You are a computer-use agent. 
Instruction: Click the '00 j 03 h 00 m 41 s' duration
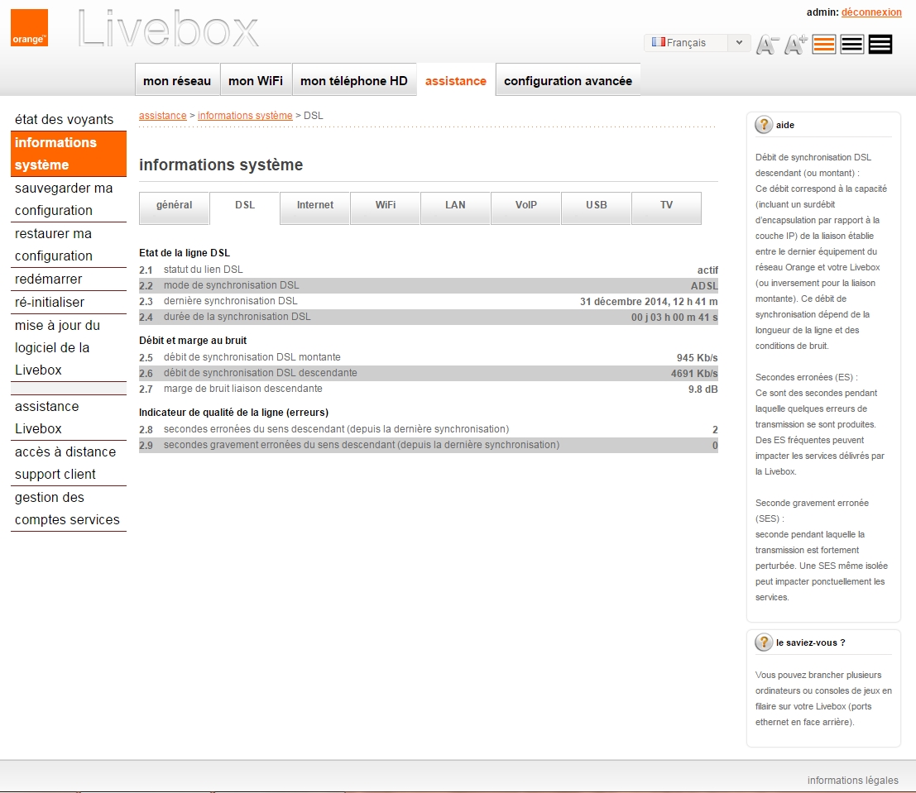point(674,317)
